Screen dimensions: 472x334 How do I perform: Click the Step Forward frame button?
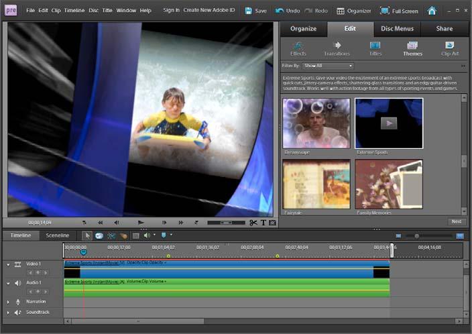coord(164,223)
